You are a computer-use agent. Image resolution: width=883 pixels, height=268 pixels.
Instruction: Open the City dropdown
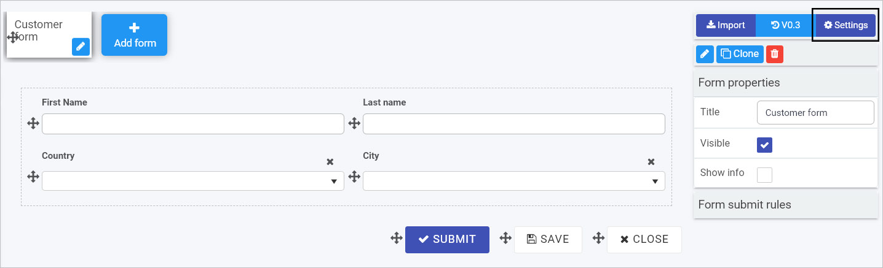pos(514,181)
